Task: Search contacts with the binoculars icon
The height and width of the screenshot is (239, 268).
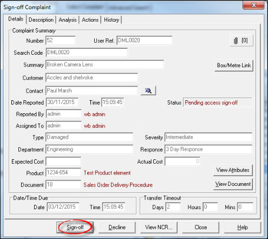Action: 148,91
